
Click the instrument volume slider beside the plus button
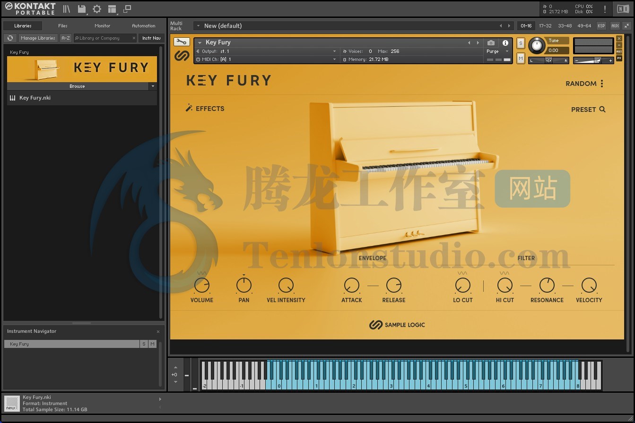click(593, 60)
